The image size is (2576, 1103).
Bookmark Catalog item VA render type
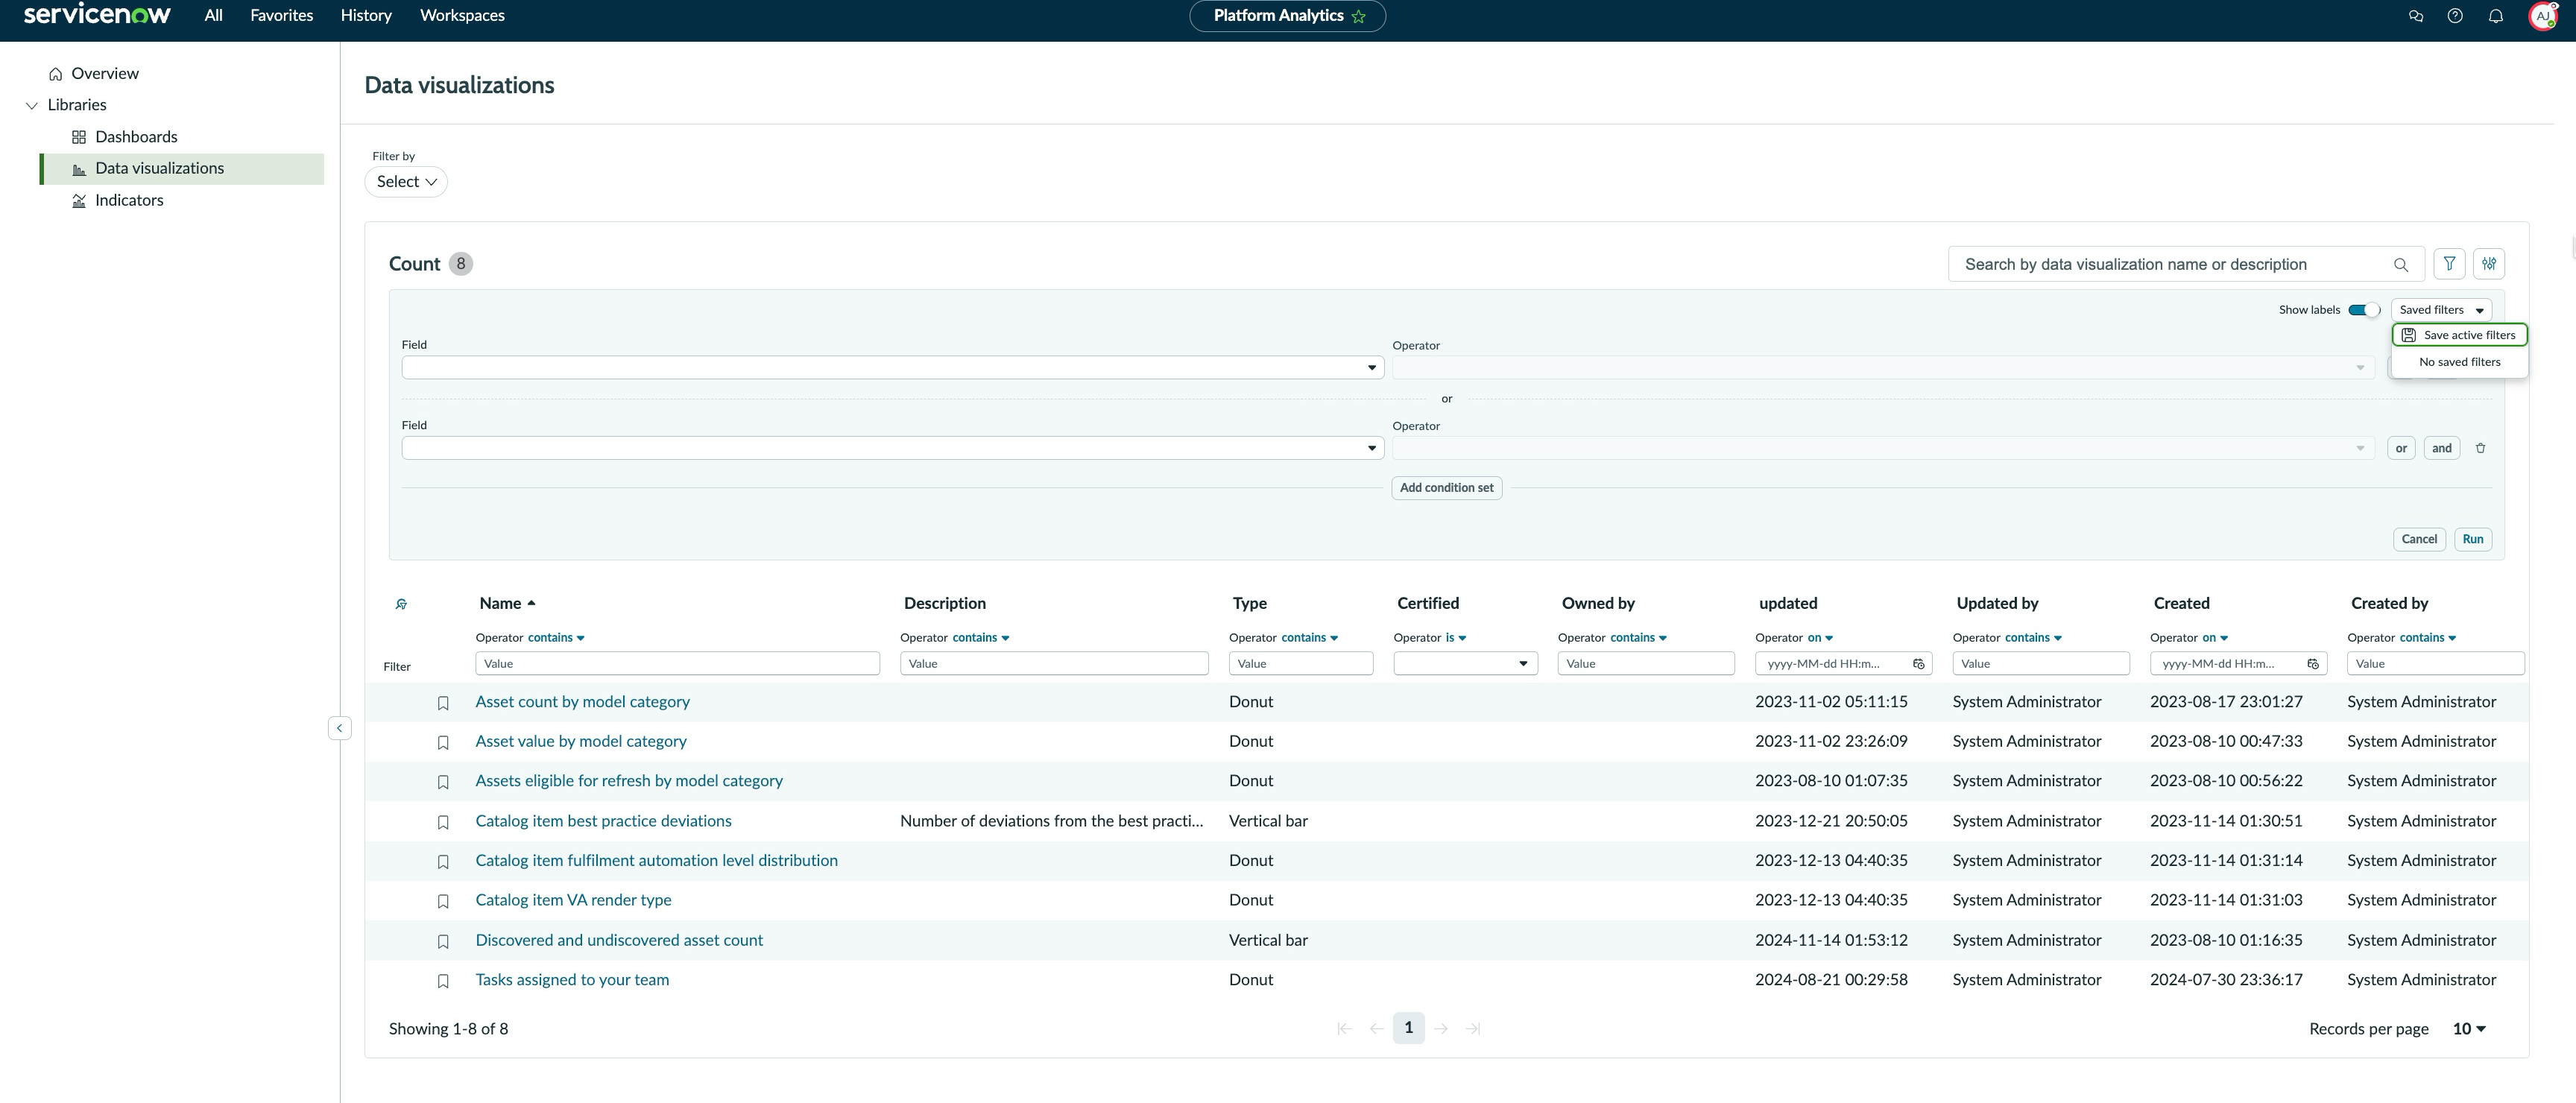[x=443, y=901]
